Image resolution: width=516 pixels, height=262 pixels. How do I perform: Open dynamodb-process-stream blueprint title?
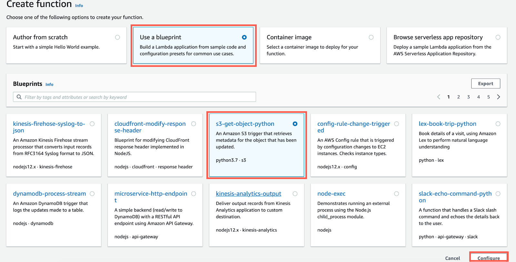(49, 194)
